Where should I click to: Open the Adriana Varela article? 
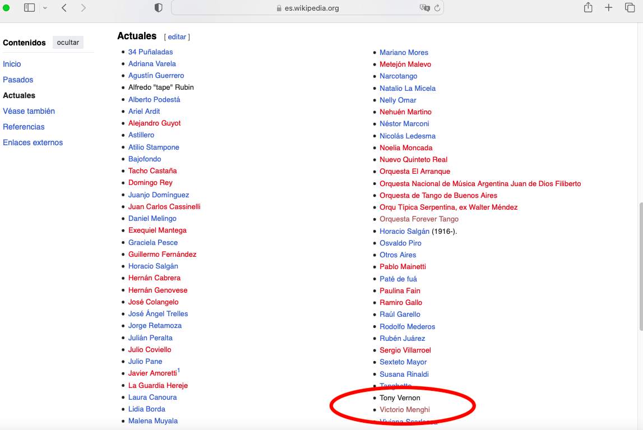click(x=152, y=63)
